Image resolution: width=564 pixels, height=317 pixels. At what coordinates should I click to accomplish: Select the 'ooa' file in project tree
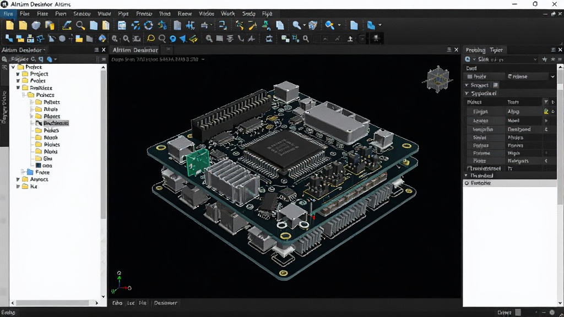pos(47,166)
